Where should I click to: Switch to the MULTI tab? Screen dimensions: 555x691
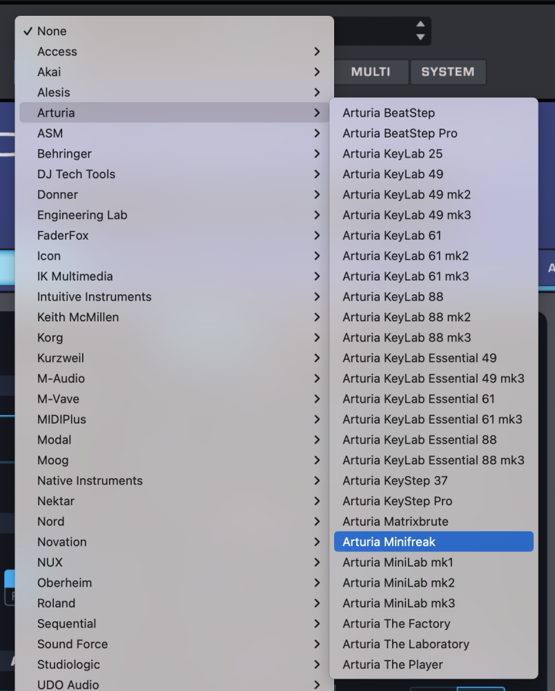tap(371, 72)
